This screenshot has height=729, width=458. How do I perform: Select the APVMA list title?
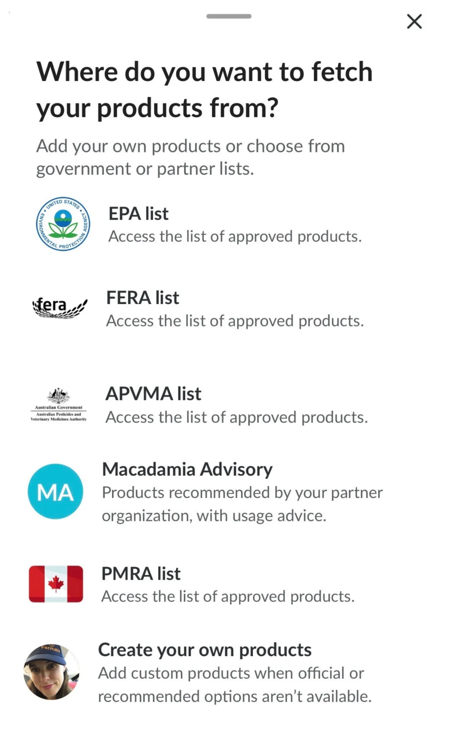pyautogui.click(x=153, y=394)
